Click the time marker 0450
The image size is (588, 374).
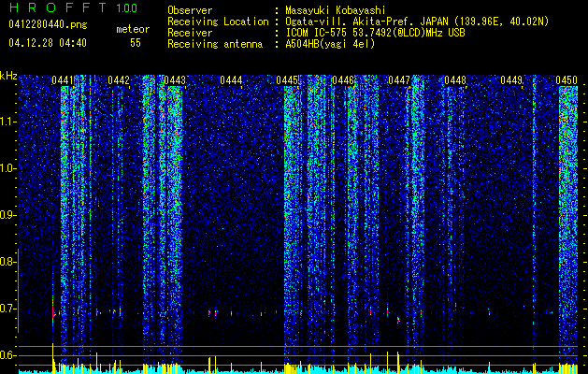pos(566,80)
